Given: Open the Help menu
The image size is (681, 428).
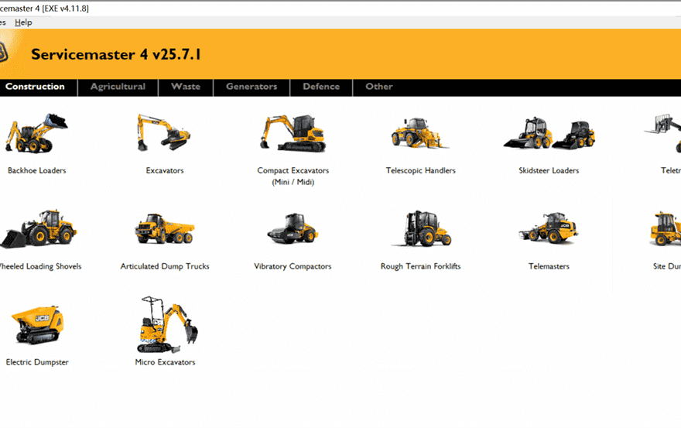Looking at the screenshot, I should (x=23, y=22).
